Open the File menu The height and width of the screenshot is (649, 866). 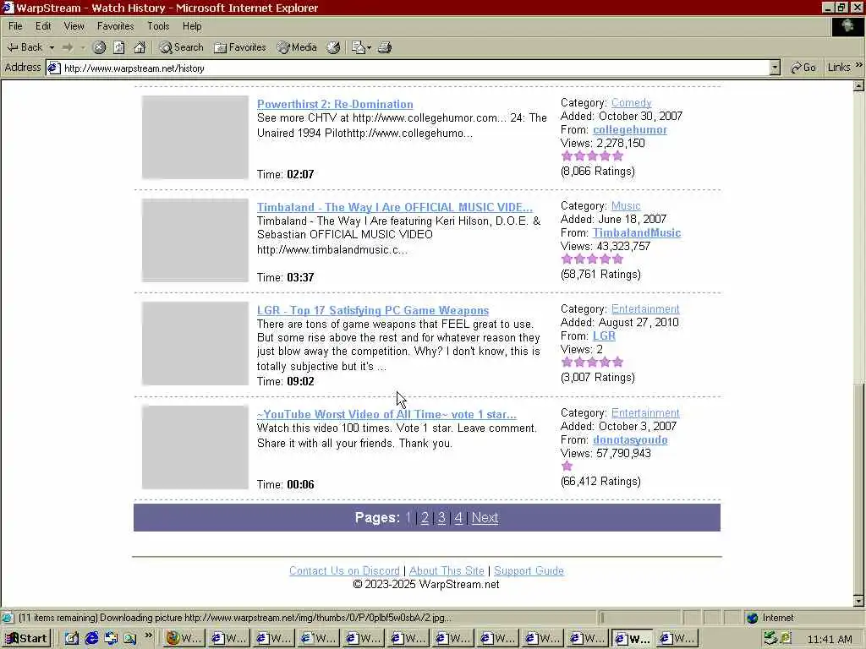click(x=15, y=26)
